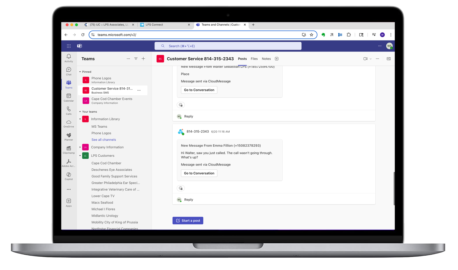Open pinned Cape Cod Chamber Events channel
The width and height of the screenshot is (458, 270).
click(112, 101)
